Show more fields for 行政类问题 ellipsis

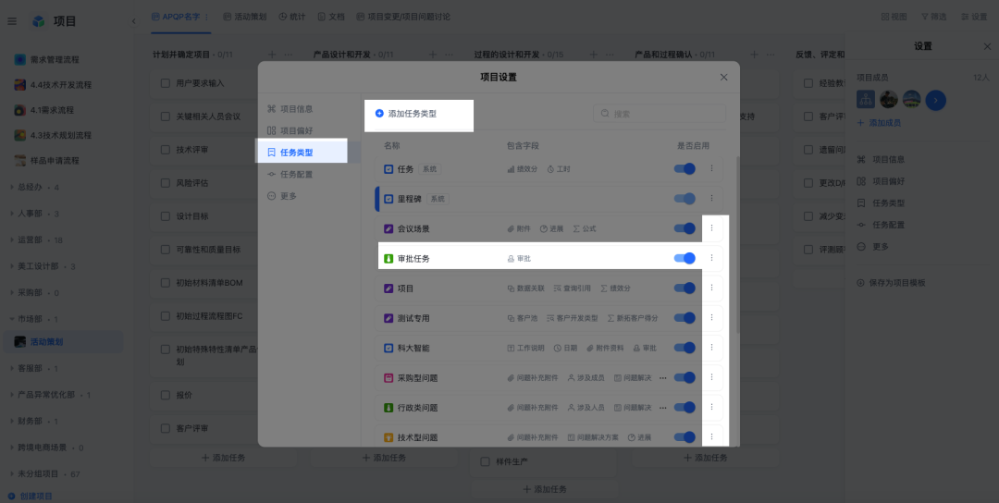coord(662,408)
